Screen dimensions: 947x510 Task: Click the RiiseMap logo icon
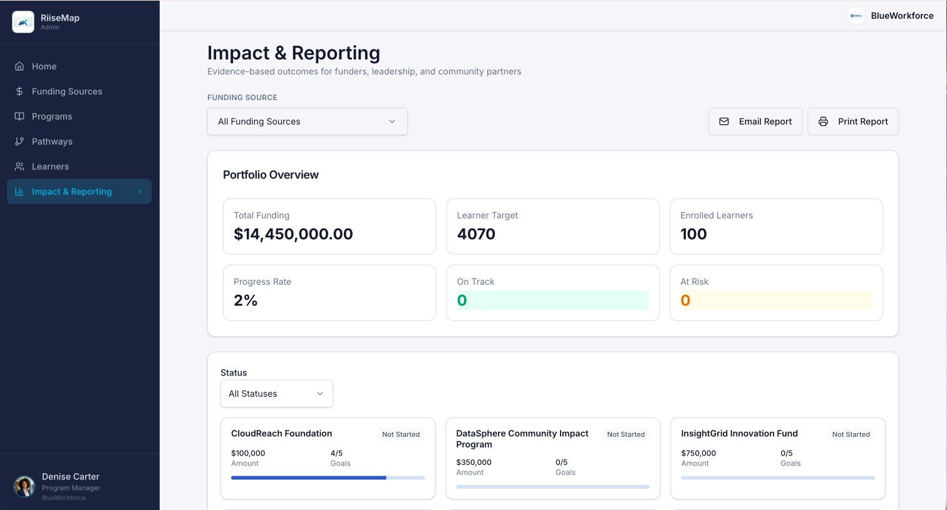(x=23, y=22)
